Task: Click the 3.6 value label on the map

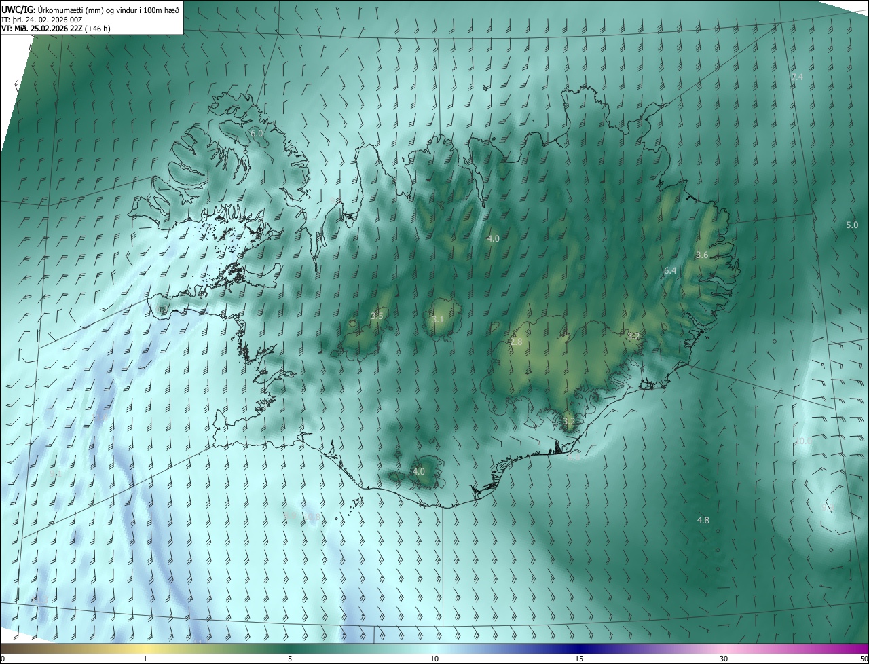Action: (702, 255)
